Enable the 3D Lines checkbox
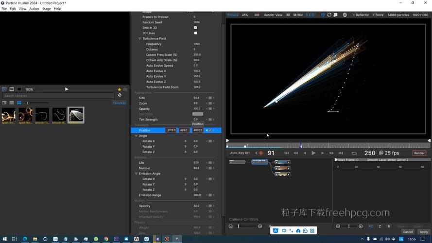 click(x=195, y=33)
